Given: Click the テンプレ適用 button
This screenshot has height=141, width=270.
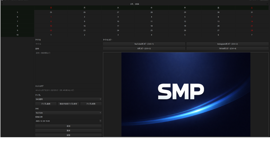Looking at the screenshot, I should [x=46, y=104].
